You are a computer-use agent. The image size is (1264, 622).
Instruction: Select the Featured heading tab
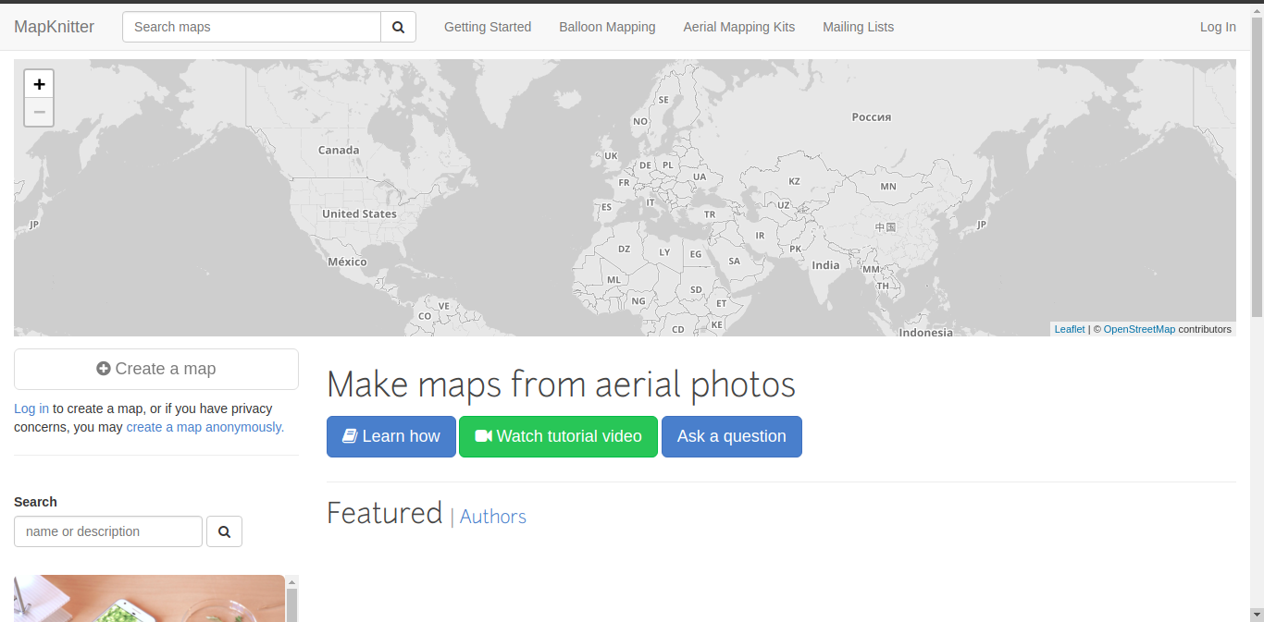(385, 512)
